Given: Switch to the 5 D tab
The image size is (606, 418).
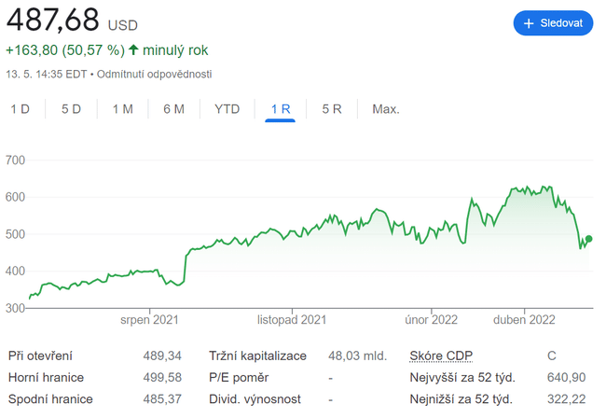Looking at the screenshot, I should click(x=71, y=109).
